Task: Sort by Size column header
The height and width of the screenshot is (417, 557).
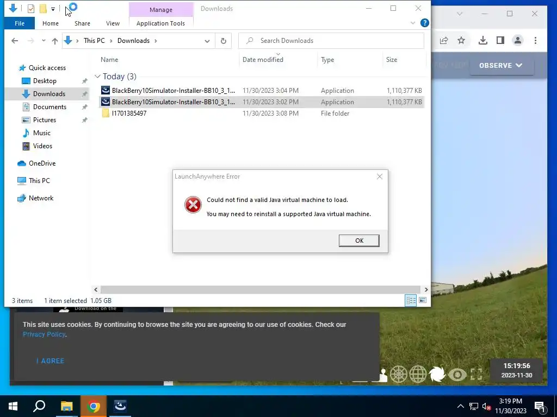Action: coord(392,60)
